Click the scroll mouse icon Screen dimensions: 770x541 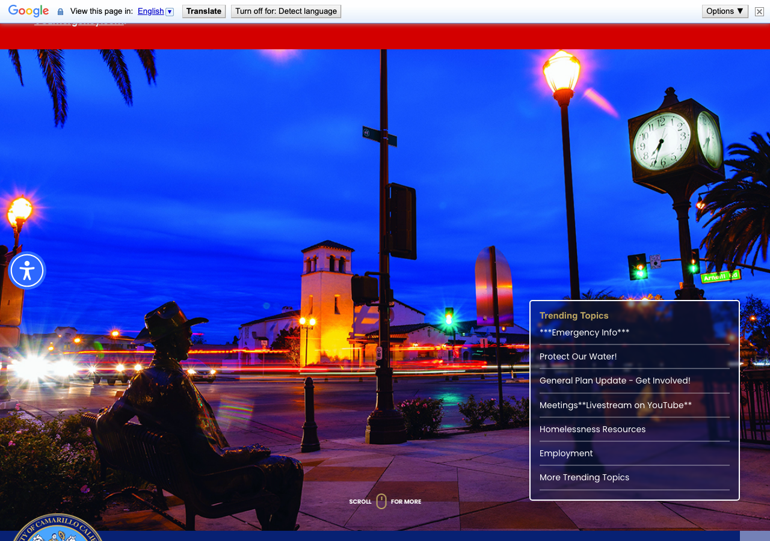point(381,501)
